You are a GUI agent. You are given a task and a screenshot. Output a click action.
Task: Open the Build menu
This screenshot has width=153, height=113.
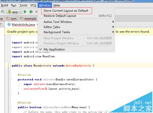coord(4,5)
